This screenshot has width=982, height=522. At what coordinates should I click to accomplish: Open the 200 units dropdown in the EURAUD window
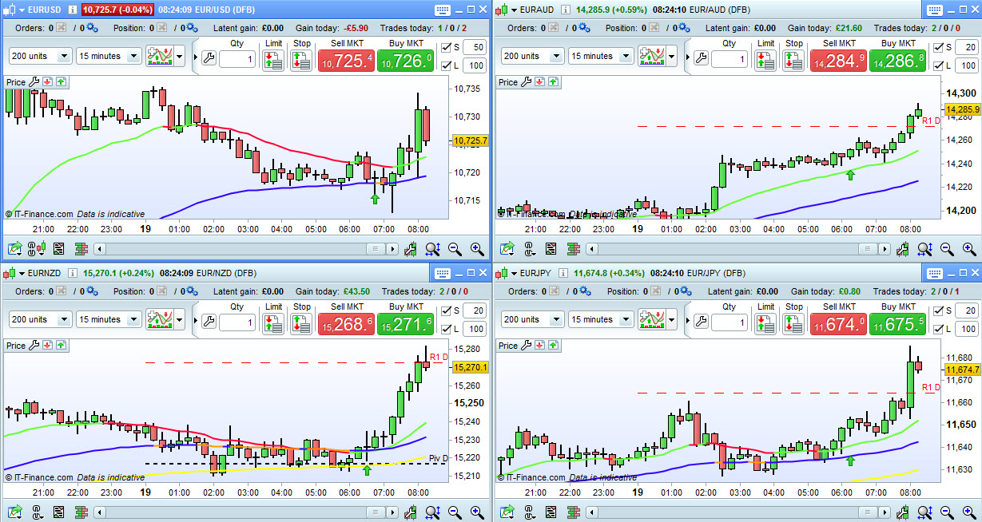[532, 57]
